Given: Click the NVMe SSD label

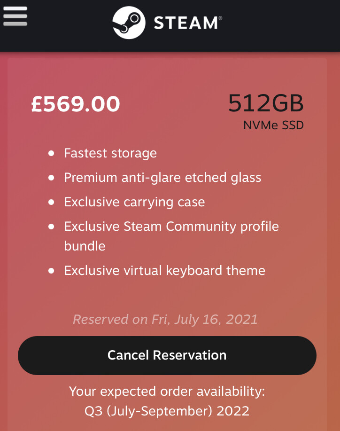Looking at the screenshot, I should coord(273,125).
